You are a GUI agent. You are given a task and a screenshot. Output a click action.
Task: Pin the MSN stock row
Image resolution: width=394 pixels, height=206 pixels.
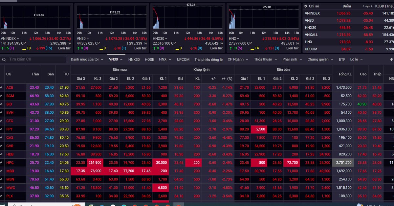click(x=1, y=179)
